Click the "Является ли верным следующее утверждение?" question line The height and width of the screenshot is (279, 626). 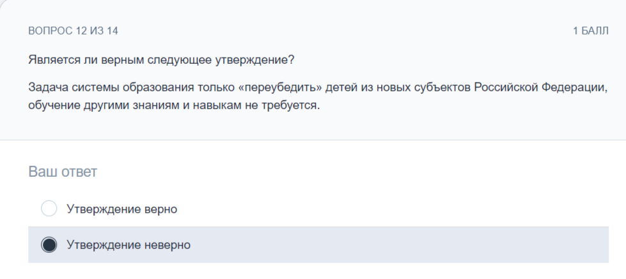click(161, 61)
